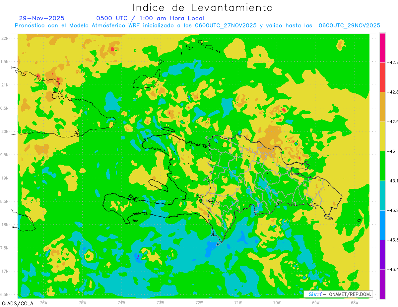Screen dimensions: 398x307
Task: Click the '68W' longitude label
Action: (x=355, y=302)
